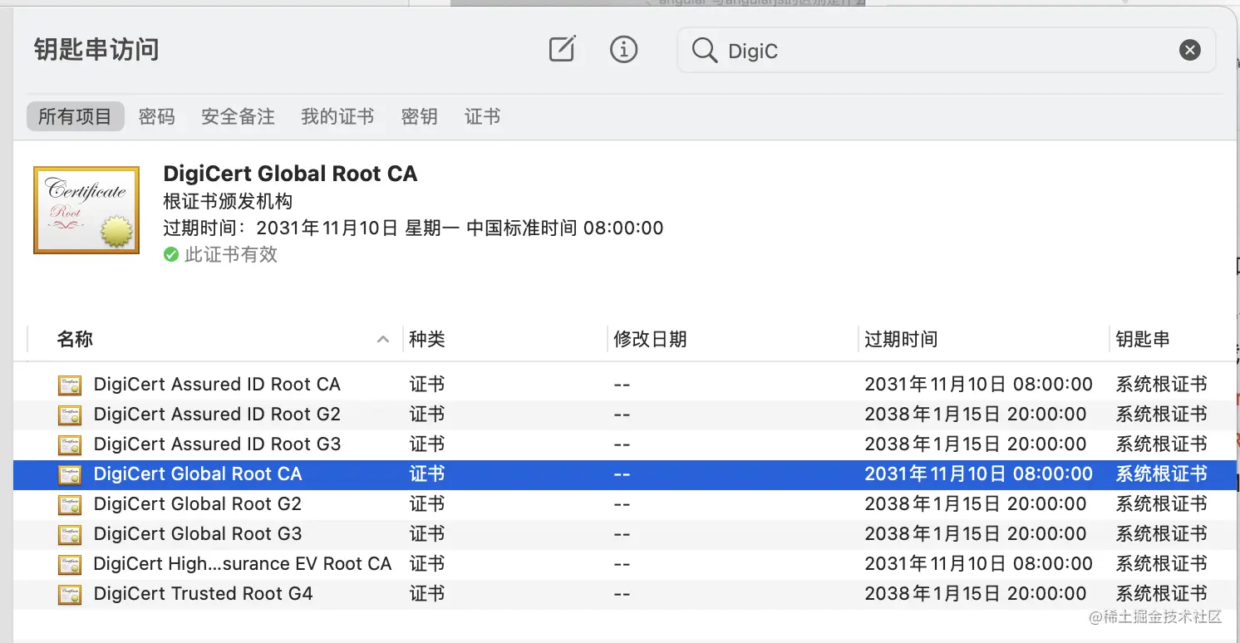The height and width of the screenshot is (643, 1240).
Task: Select the 我的证书 filter
Action: [x=337, y=116]
